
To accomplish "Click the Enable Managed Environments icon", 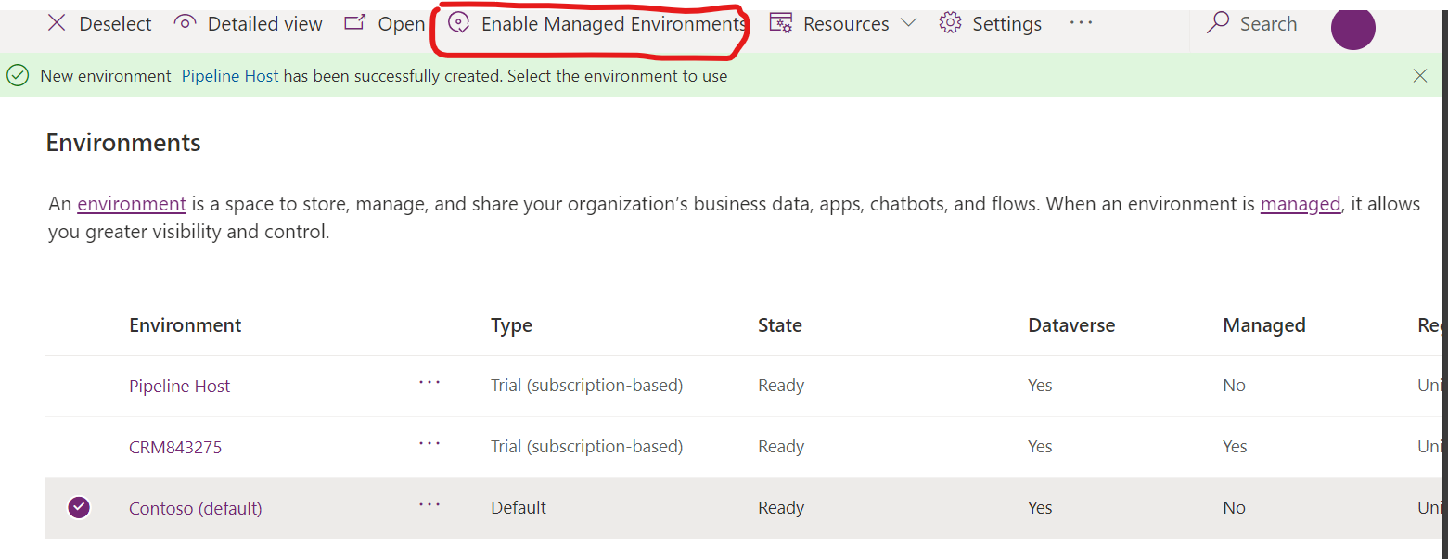I will coord(460,23).
